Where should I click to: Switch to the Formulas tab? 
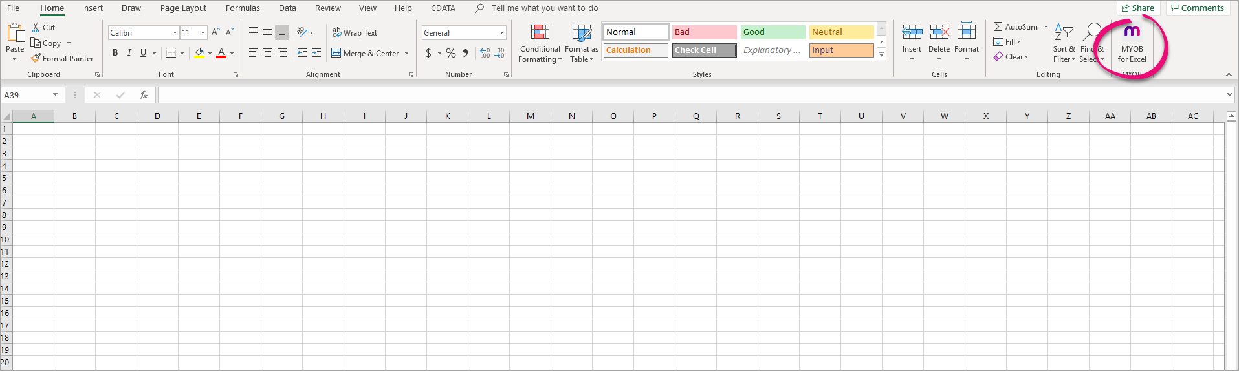(x=243, y=8)
